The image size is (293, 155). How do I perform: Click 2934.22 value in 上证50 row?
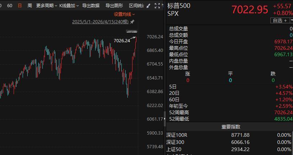(x=240, y=149)
